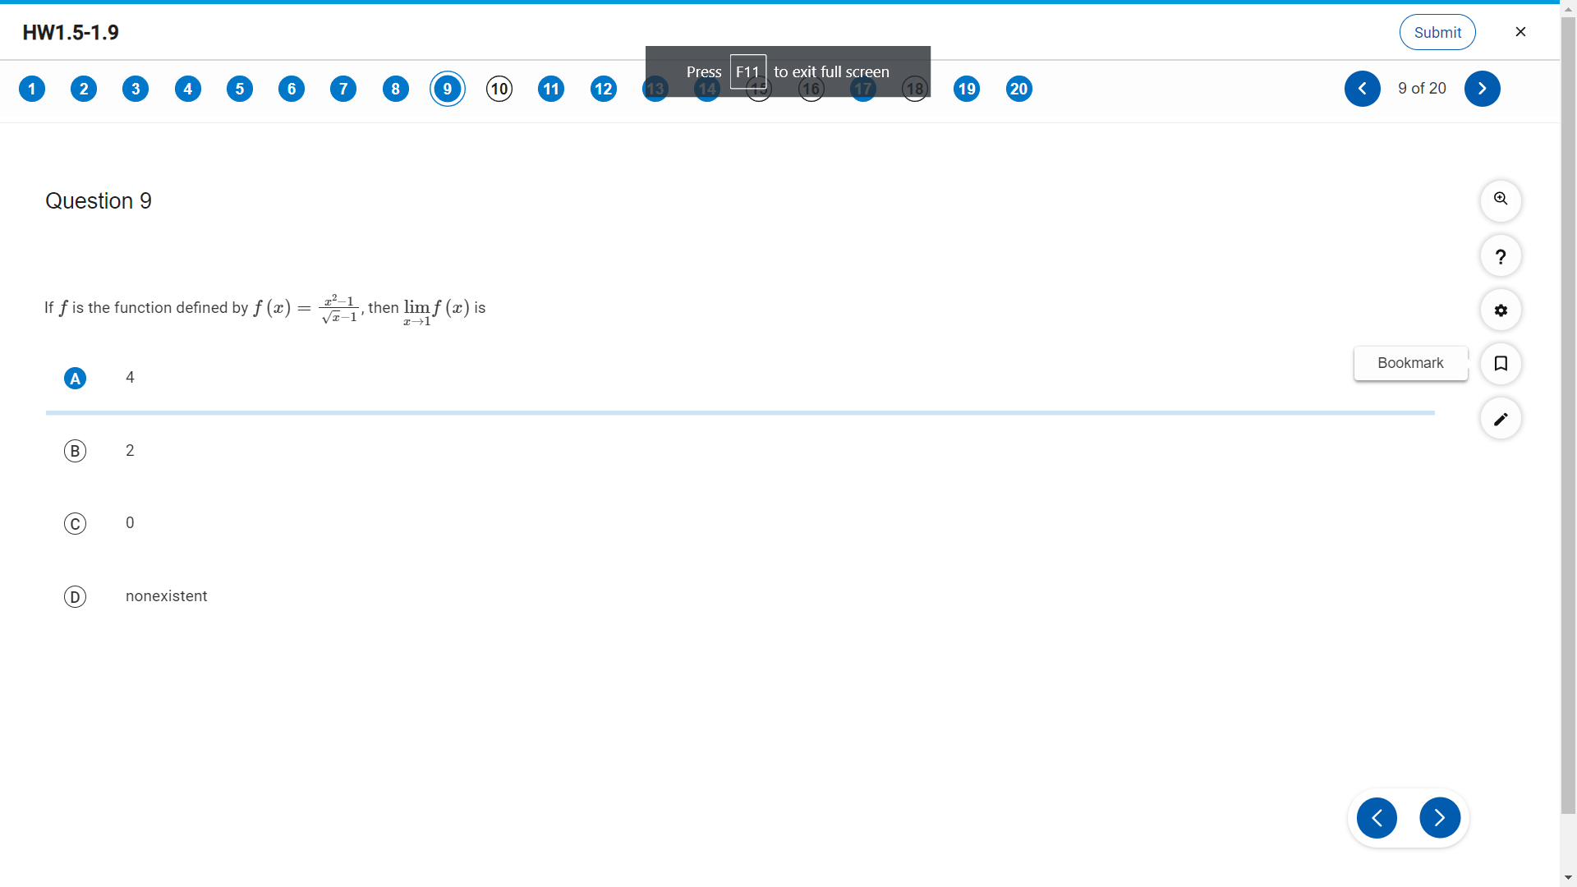Open the gear settings icon

coord(1501,310)
